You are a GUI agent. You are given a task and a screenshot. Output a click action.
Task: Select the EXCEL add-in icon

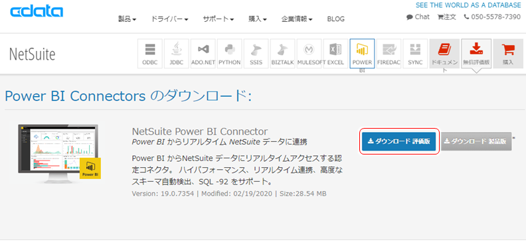(335, 54)
